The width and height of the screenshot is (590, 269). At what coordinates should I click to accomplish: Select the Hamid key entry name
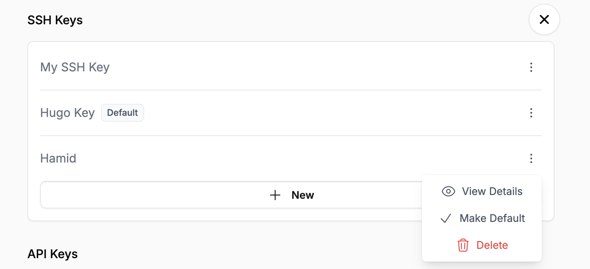click(58, 158)
